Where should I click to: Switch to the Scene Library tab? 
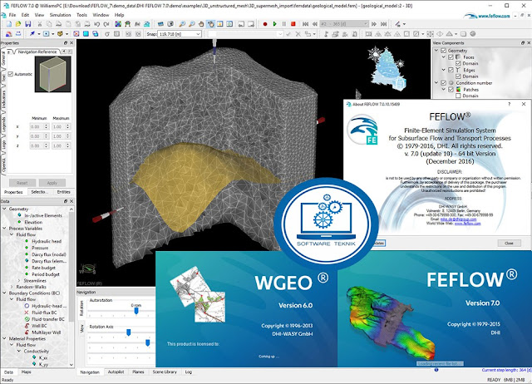click(x=165, y=372)
